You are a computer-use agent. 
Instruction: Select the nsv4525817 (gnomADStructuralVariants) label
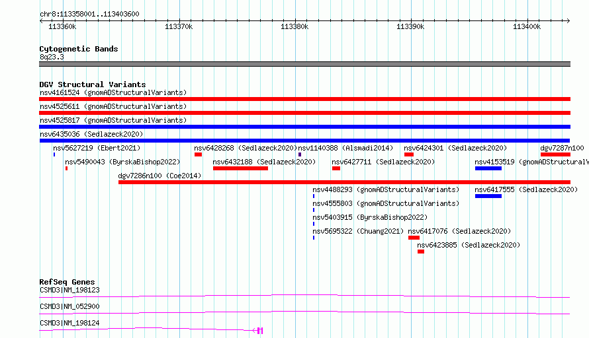click(113, 120)
